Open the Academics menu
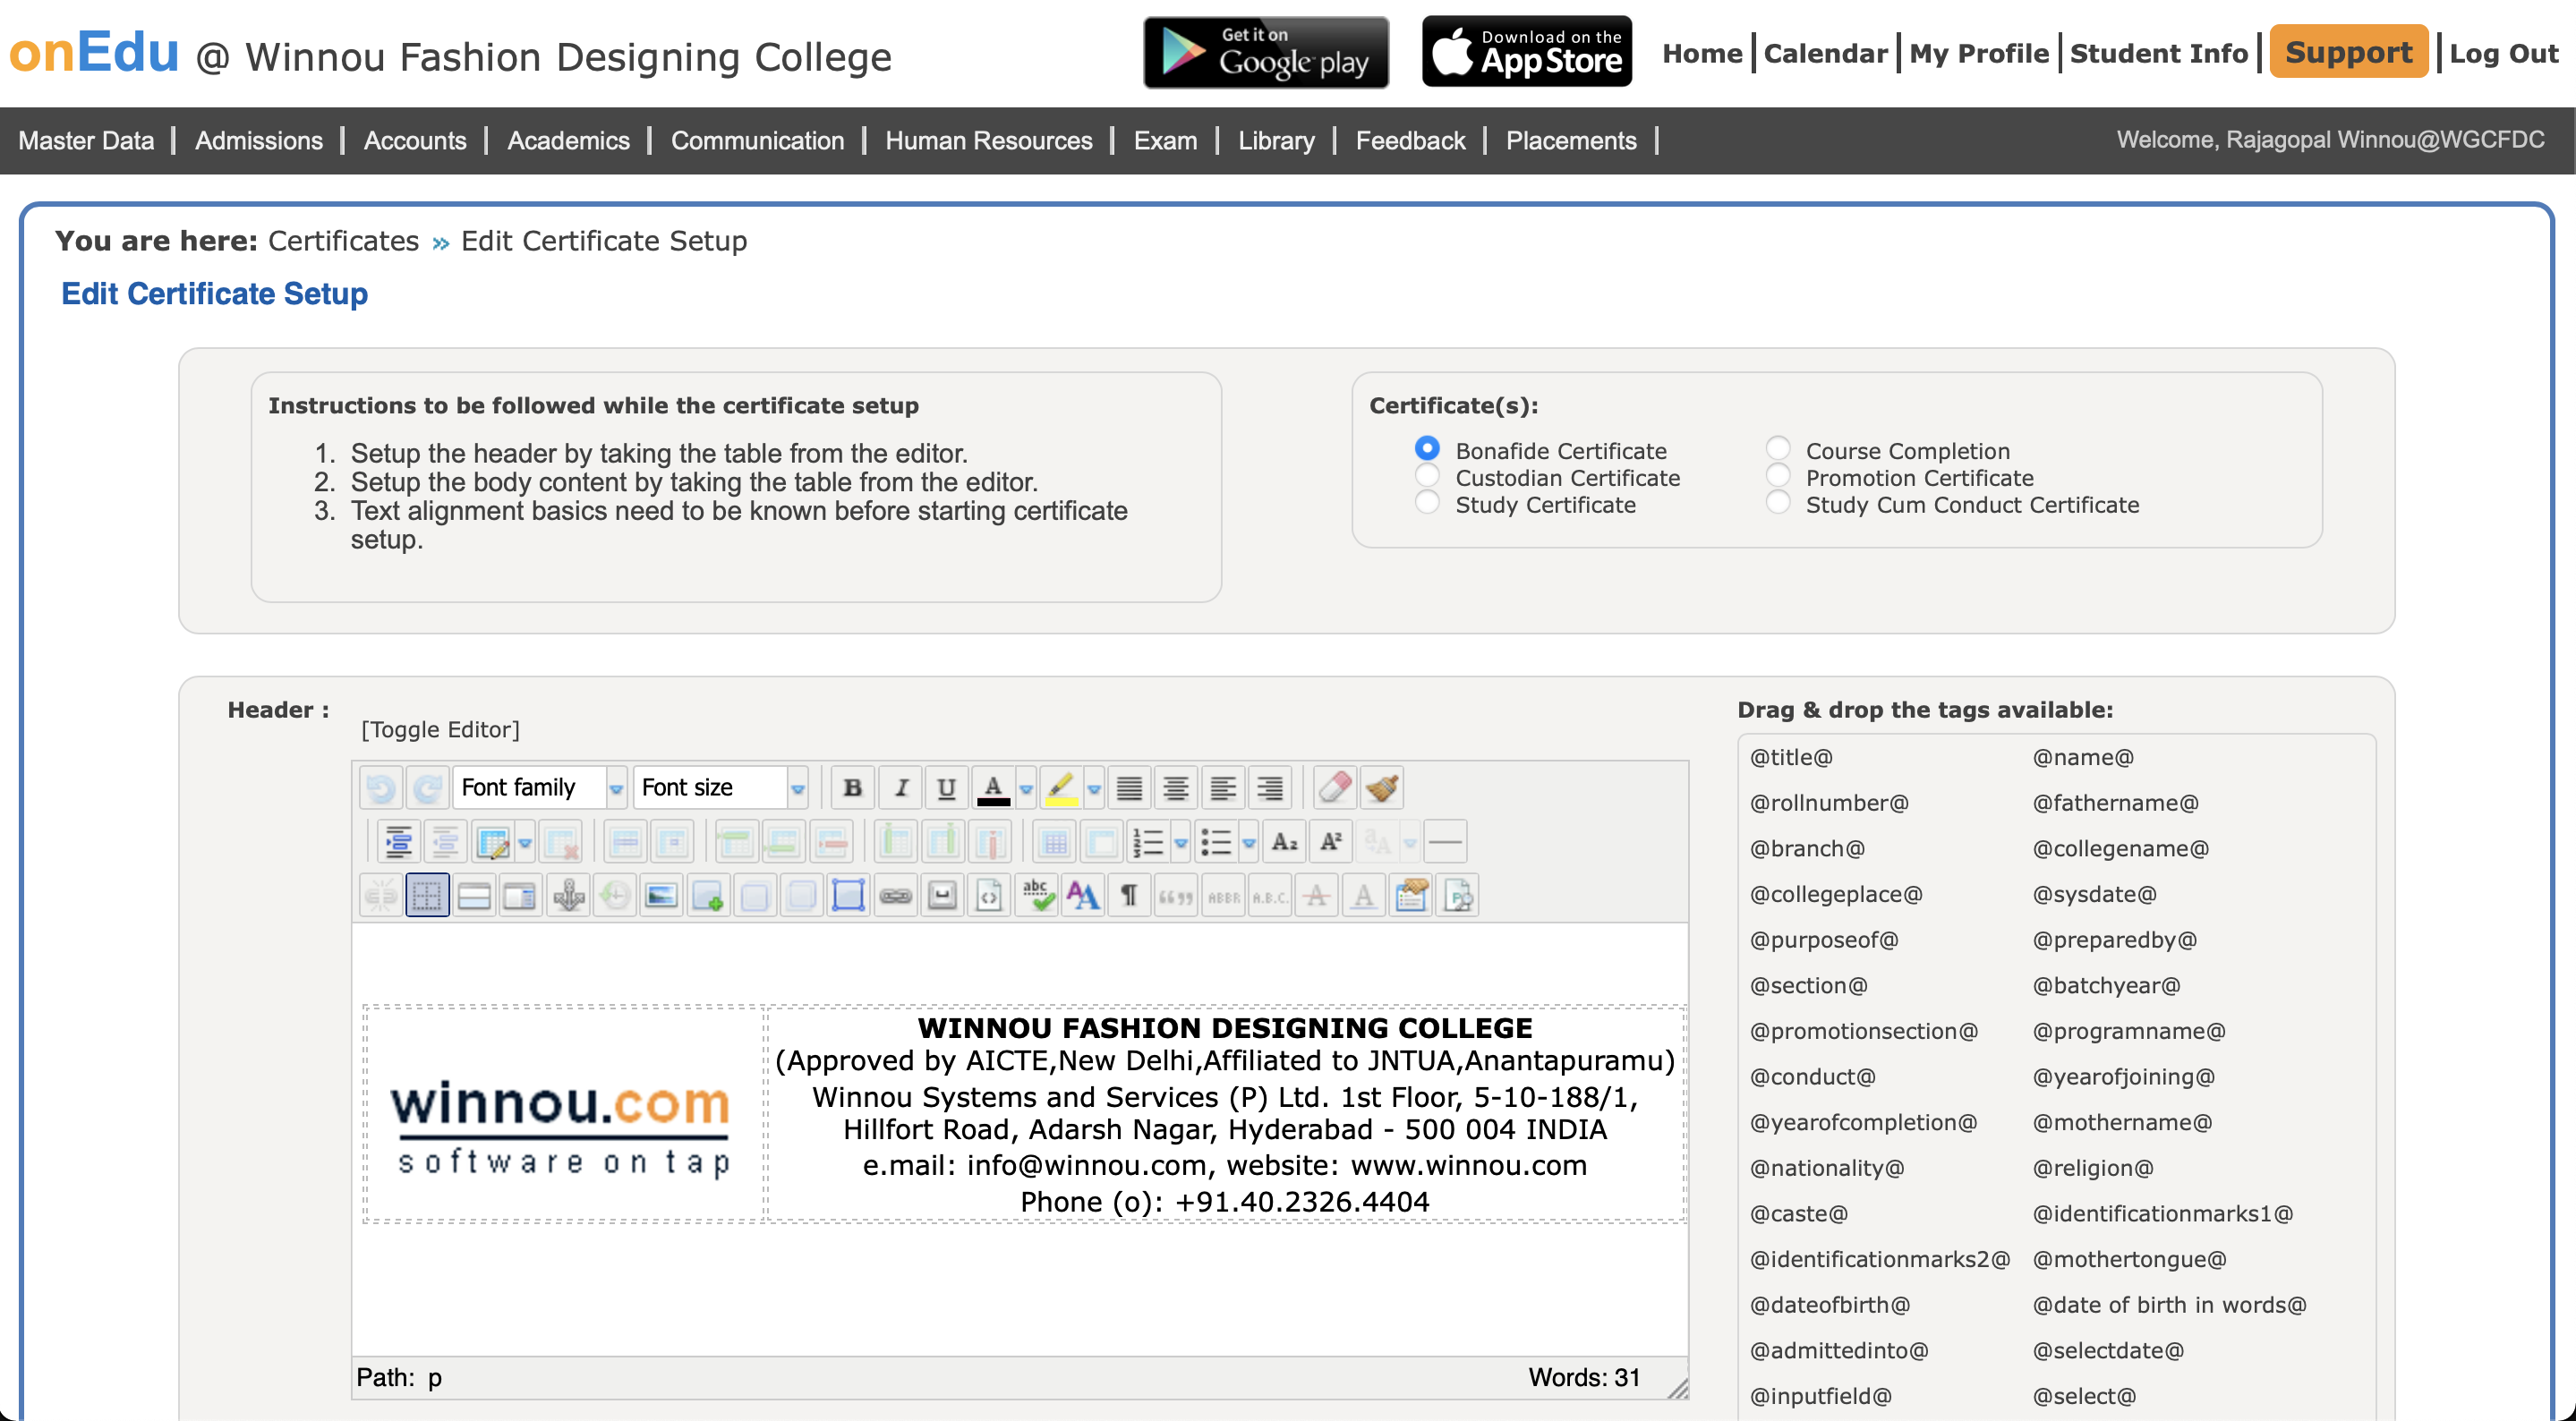The image size is (2576, 1421). [568, 141]
